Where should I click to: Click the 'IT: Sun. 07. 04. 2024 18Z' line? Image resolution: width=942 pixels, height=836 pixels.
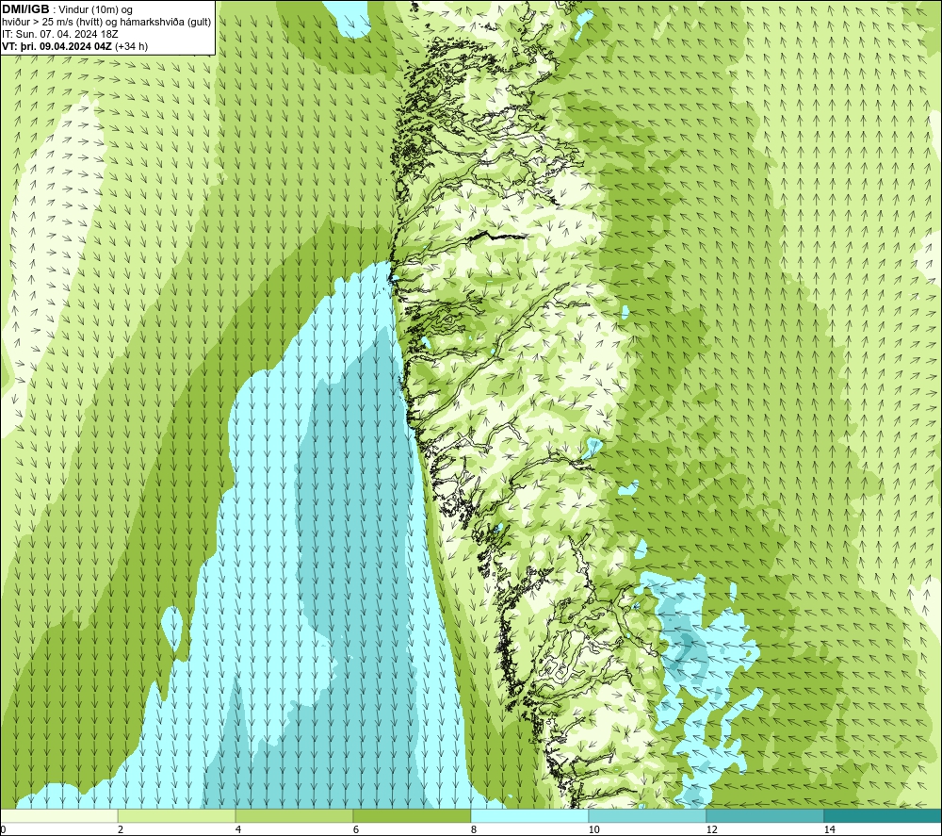[60, 34]
